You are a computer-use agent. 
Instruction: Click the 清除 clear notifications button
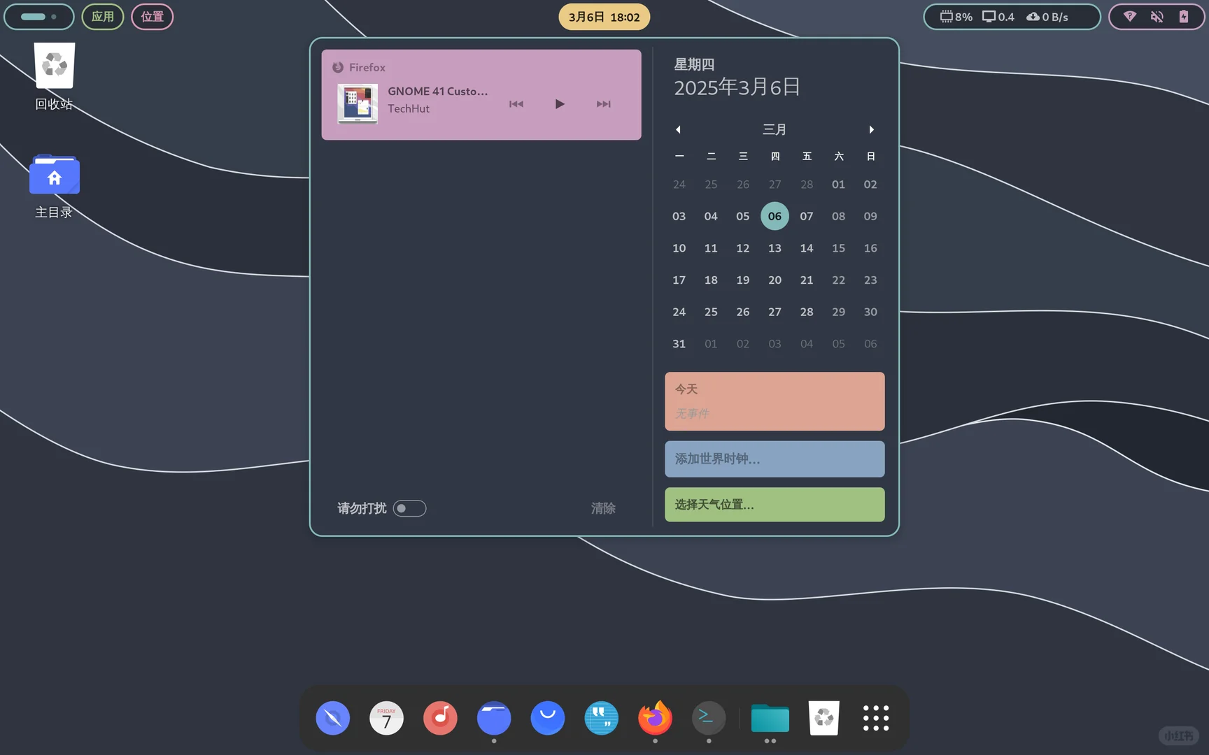point(603,508)
